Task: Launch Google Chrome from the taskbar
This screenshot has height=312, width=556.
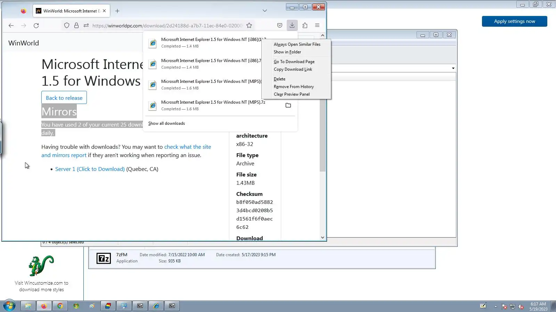Action: click(x=60, y=306)
